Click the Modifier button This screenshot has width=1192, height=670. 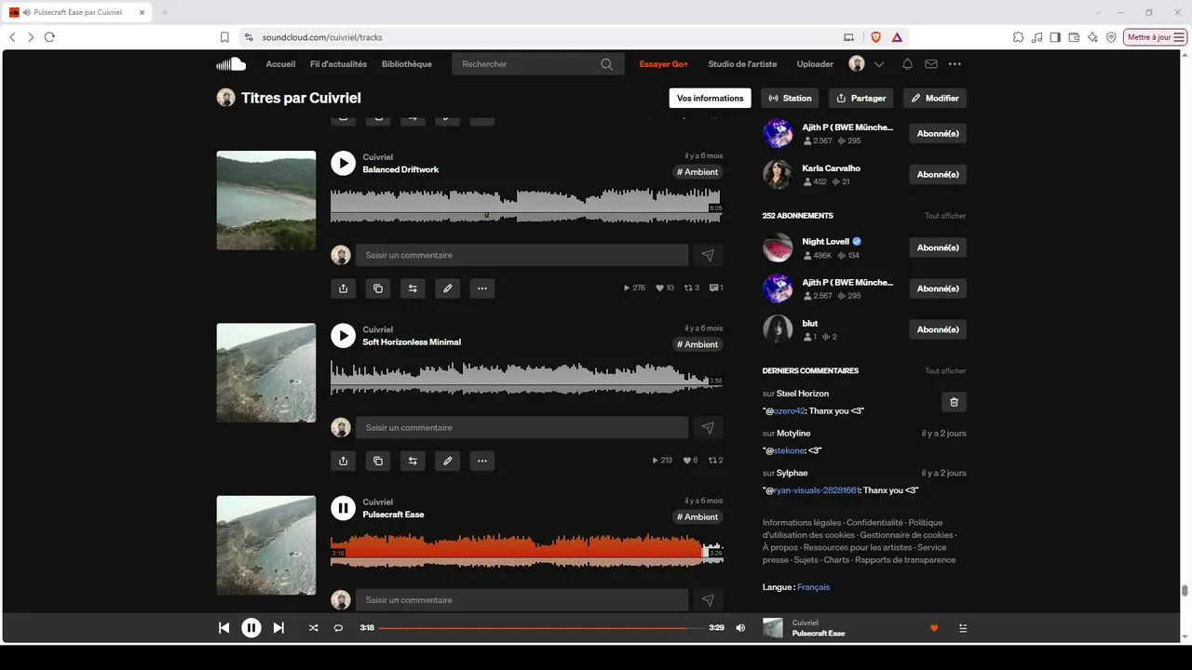pyautogui.click(x=935, y=98)
